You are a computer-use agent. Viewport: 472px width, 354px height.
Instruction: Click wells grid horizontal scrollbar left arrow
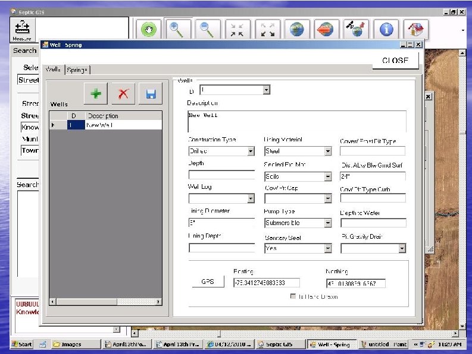(x=53, y=301)
